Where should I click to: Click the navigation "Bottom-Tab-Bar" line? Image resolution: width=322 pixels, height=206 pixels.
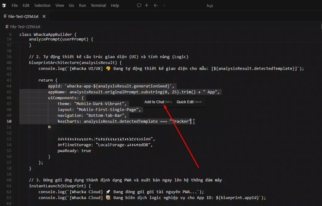[x=92, y=115]
